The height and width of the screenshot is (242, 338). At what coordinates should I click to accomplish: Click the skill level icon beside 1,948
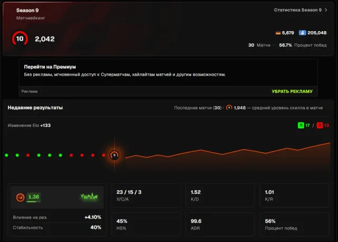click(x=229, y=107)
